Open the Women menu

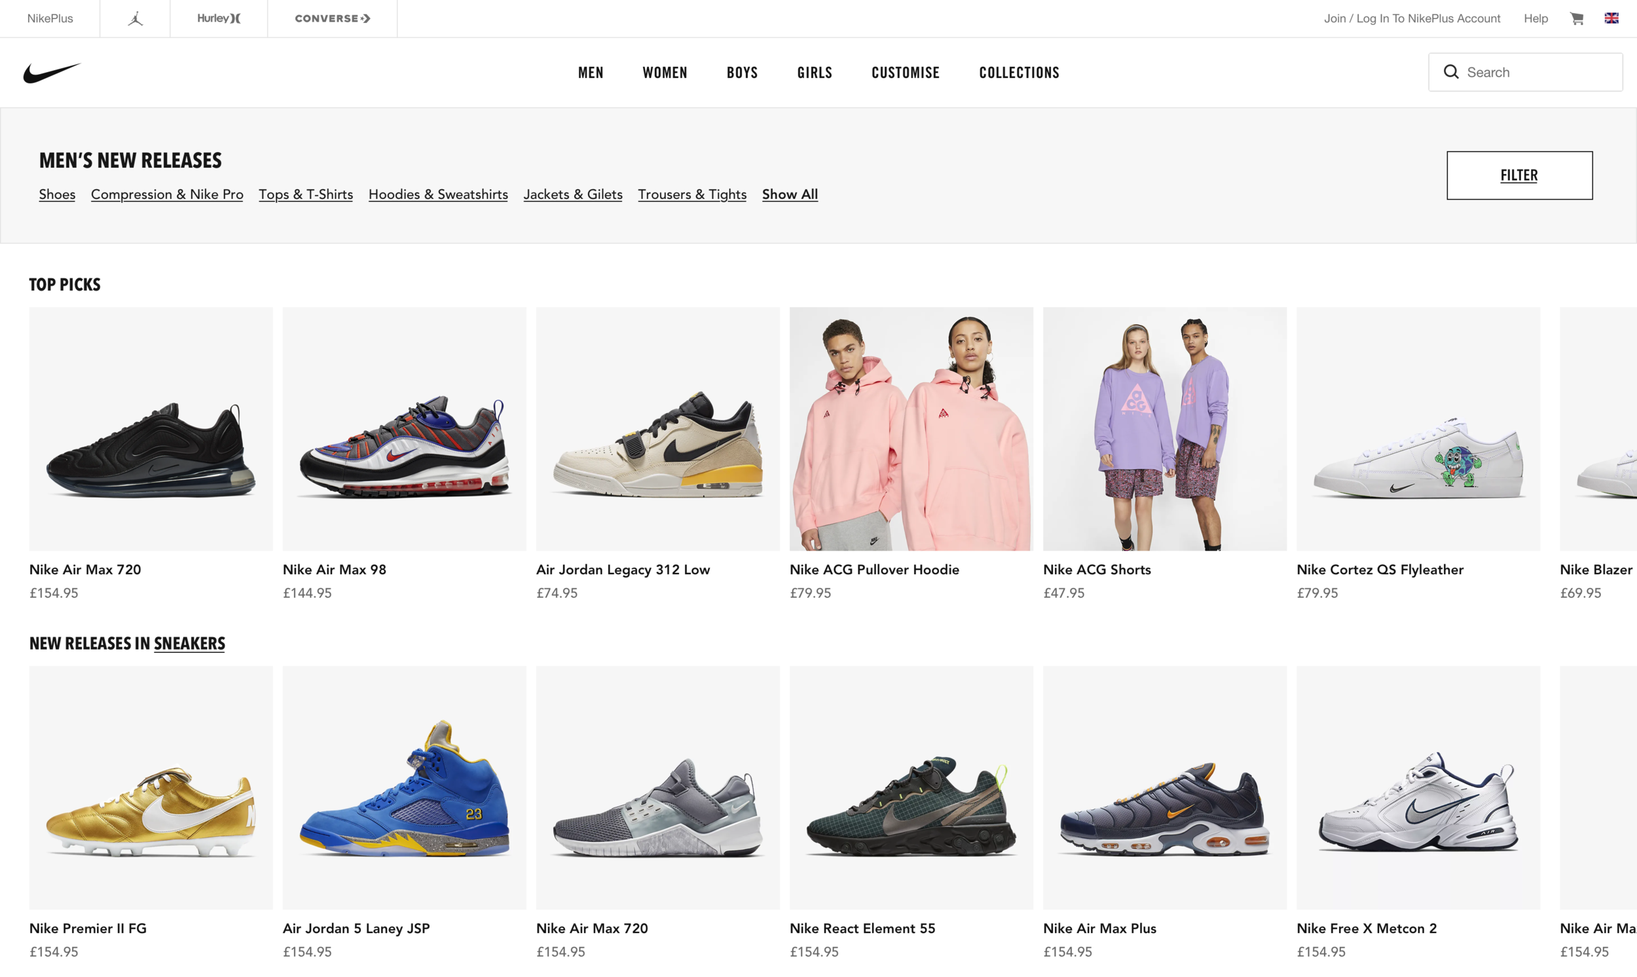pyautogui.click(x=665, y=73)
